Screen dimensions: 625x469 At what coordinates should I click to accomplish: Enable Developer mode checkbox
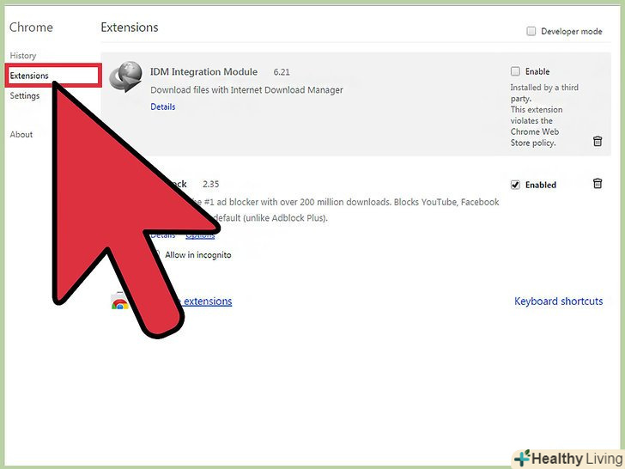point(531,31)
